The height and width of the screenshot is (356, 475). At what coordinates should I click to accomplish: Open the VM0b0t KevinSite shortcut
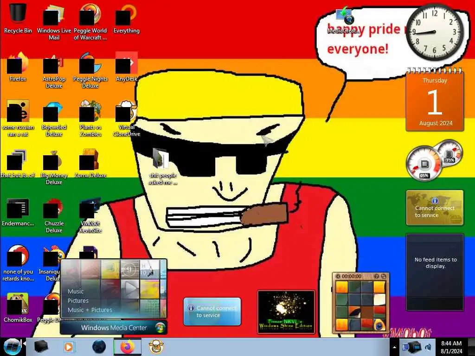(90, 215)
